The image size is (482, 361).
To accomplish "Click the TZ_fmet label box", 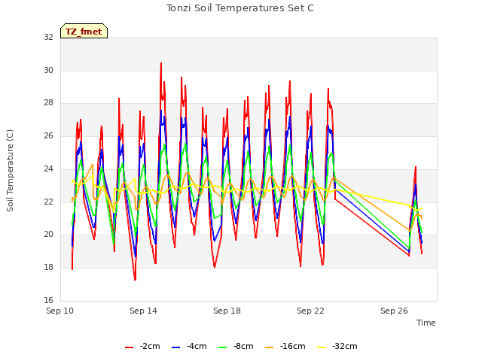I will (84, 31).
